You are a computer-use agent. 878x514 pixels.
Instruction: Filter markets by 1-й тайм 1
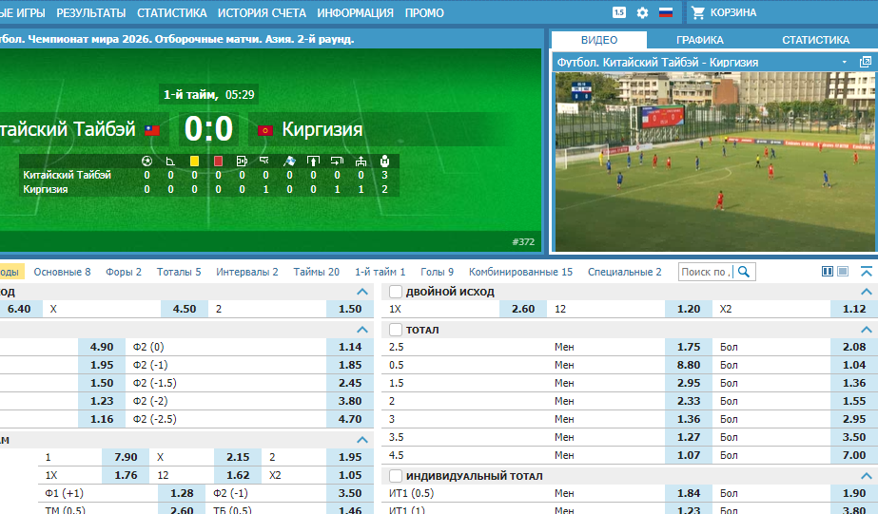[x=380, y=272]
